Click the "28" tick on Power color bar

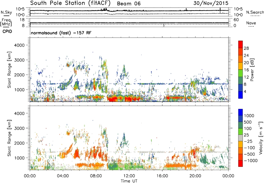246,48
